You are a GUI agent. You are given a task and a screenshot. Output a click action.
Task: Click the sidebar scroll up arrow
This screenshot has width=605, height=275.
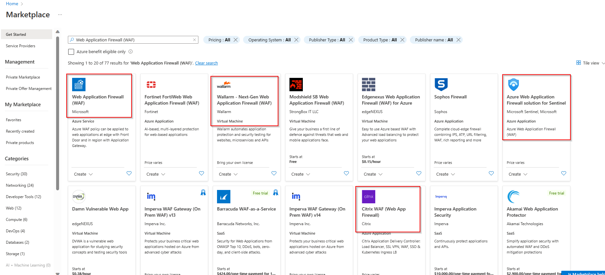(58, 32)
